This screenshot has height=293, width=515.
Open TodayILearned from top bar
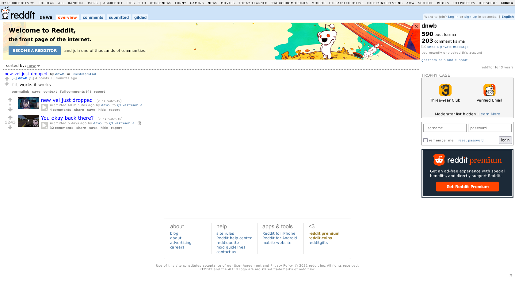pos(253,3)
